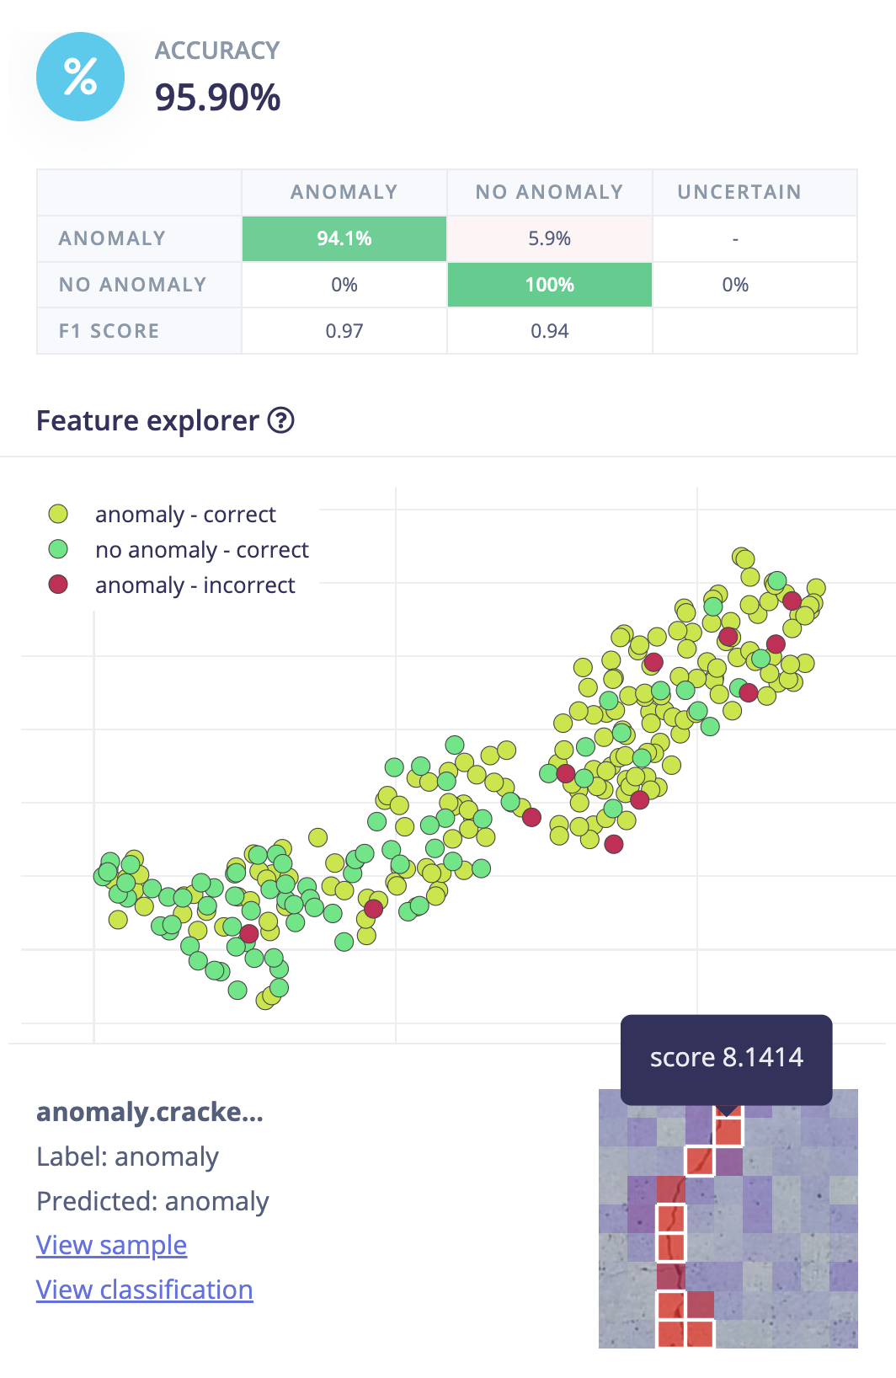896x1378 pixels.
Task: Click the red 'anomaly - incorrect' legend dot
Action: pos(61,585)
